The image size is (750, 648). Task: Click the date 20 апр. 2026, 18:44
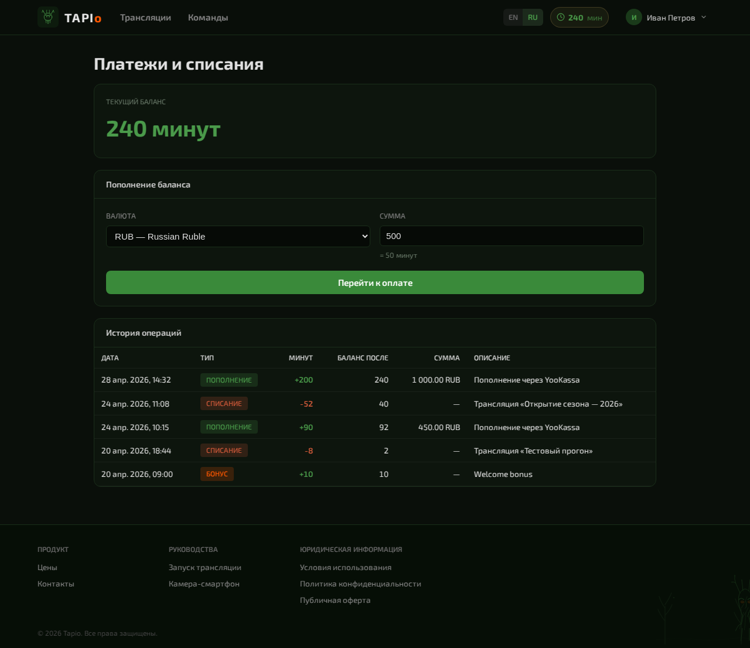(x=136, y=451)
